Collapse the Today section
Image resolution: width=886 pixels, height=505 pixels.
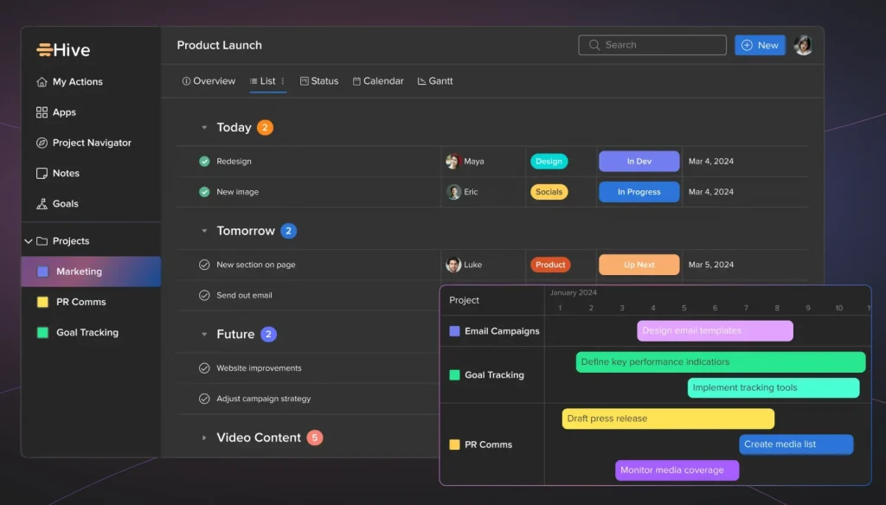(204, 128)
